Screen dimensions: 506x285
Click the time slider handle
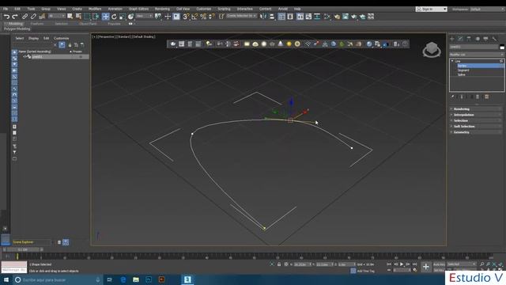(x=23, y=249)
